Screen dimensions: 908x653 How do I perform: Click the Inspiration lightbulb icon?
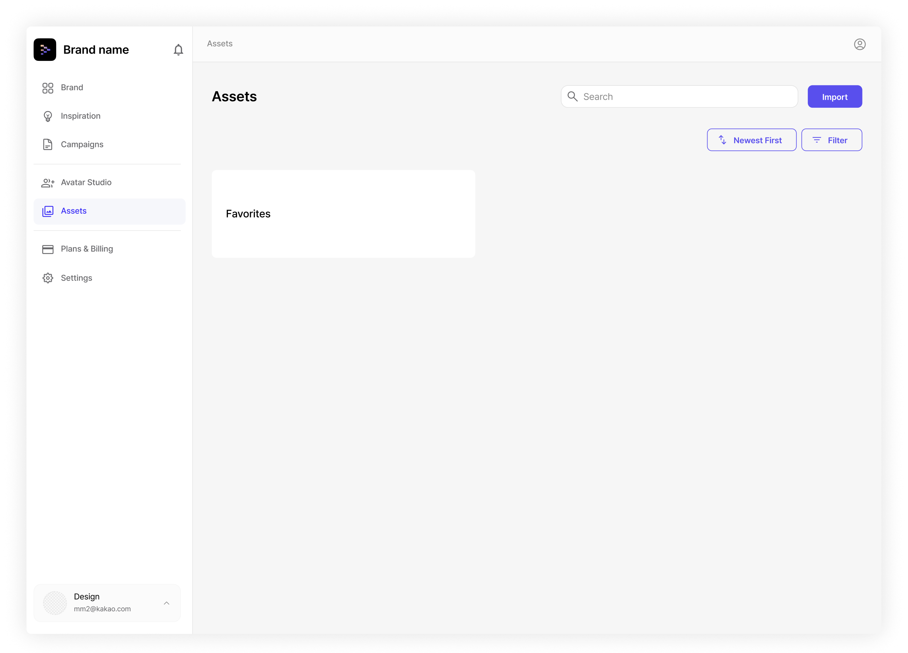click(48, 116)
